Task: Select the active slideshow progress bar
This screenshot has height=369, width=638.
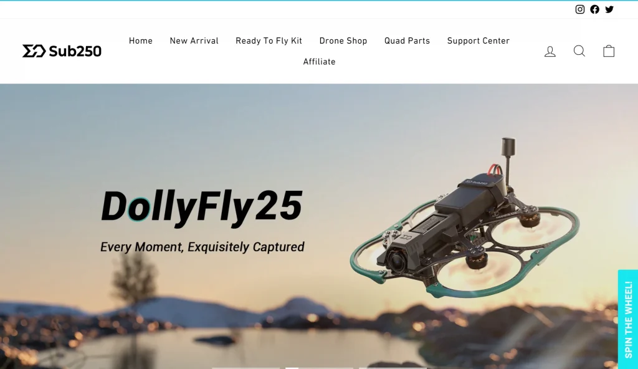Action: pyautogui.click(x=320, y=368)
